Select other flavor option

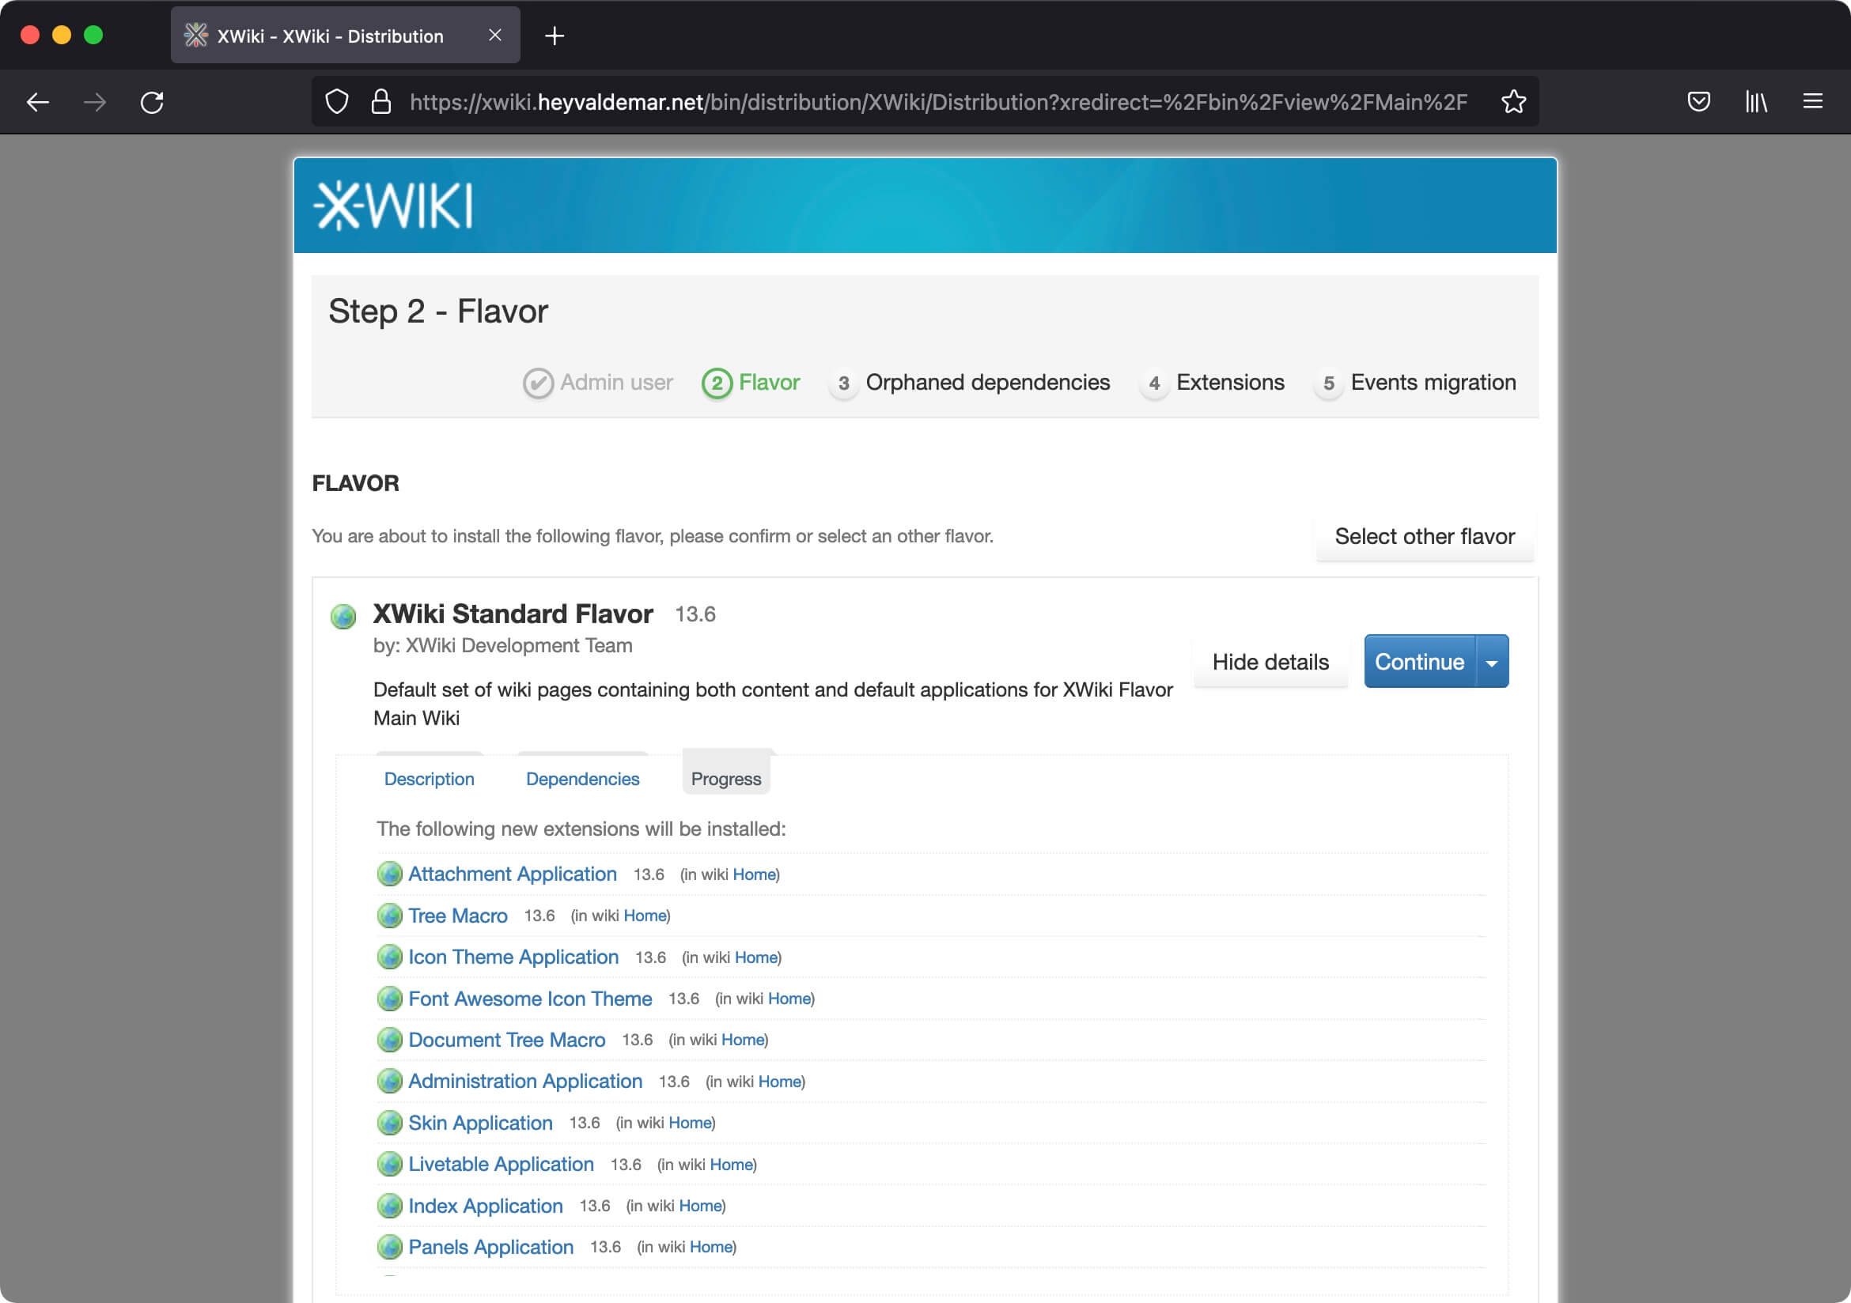[1425, 536]
